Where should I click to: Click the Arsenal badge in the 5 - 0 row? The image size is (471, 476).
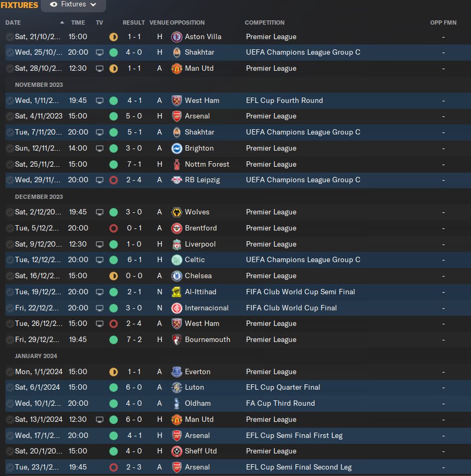tap(177, 116)
